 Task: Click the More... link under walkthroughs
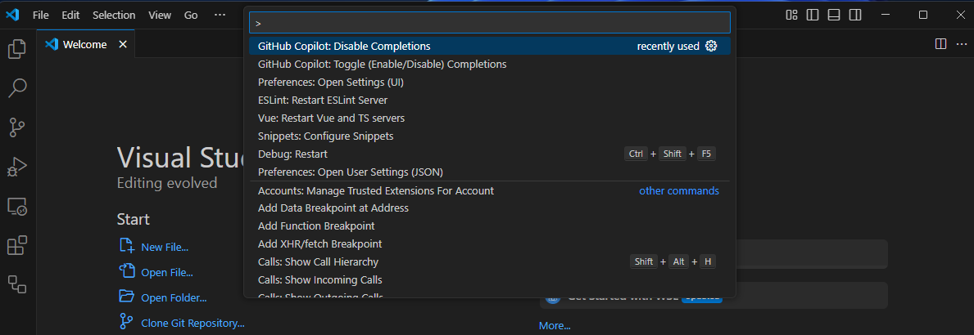(x=555, y=326)
